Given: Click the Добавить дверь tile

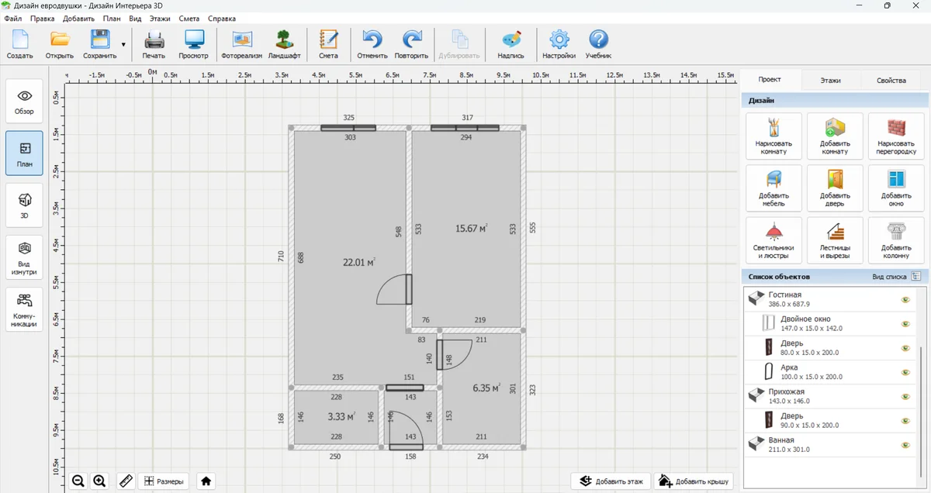Looking at the screenshot, I should pos(835,188).
